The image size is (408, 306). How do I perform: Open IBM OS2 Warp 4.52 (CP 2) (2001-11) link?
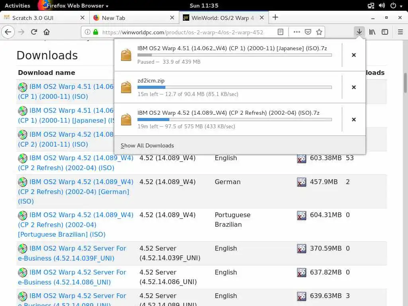click(x=66, y=139)
